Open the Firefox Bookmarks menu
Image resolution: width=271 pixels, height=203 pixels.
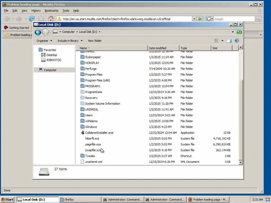click(52, 11)
